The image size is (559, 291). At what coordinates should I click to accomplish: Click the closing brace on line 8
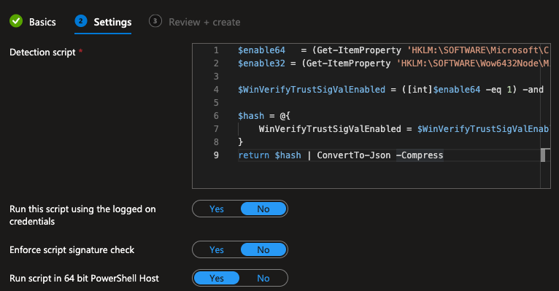[x=240, y=142]
